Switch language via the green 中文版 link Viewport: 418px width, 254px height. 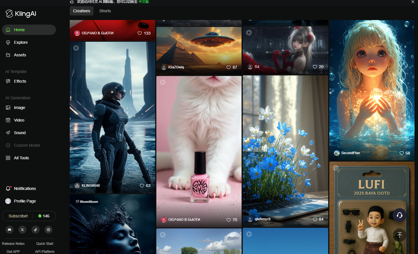click(x=144, y=2)
